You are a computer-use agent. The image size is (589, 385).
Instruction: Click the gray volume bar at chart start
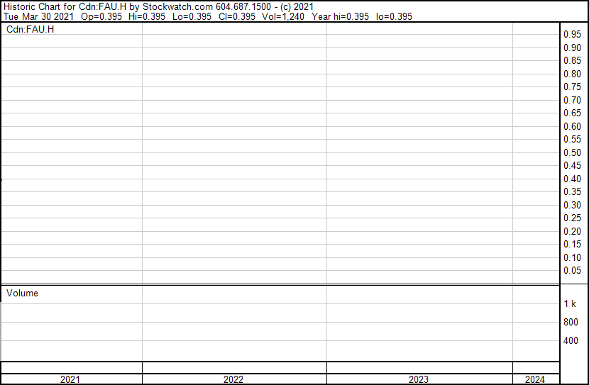[1, 332]
